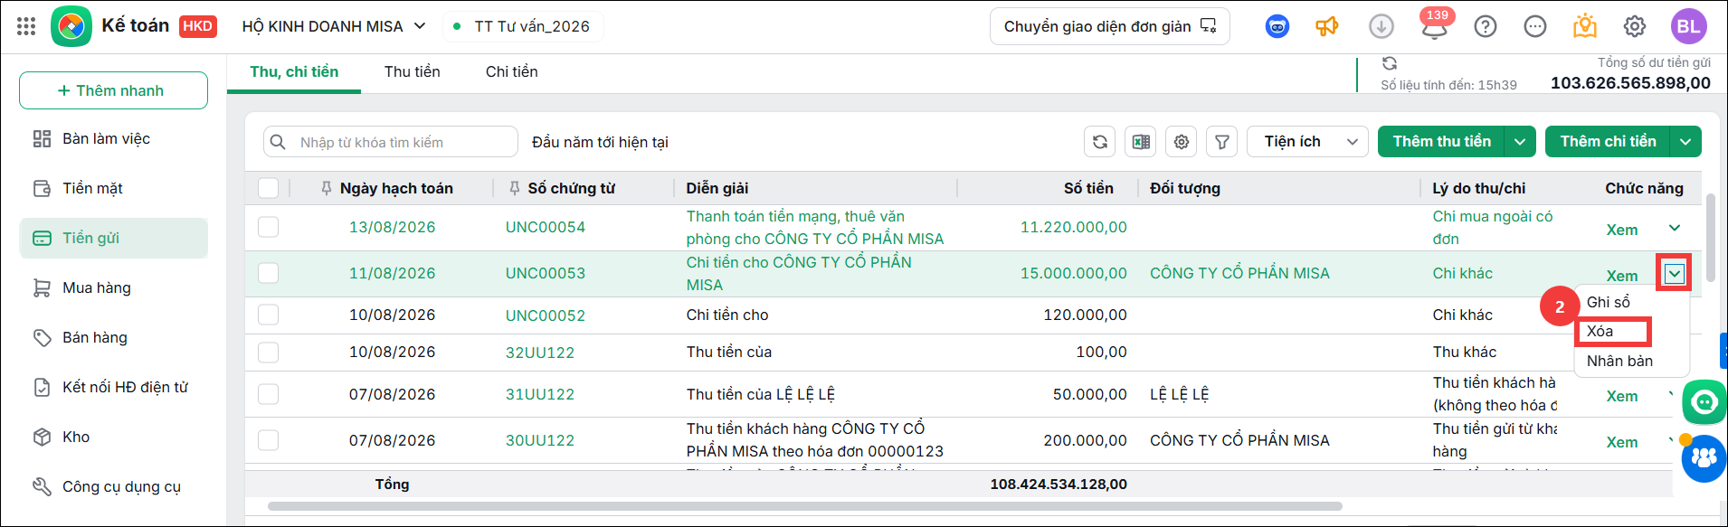Select the TT Tư vấn_2026 dataset label
Image resolution: width=1728 pixels, height=527 pixels.
532,26
